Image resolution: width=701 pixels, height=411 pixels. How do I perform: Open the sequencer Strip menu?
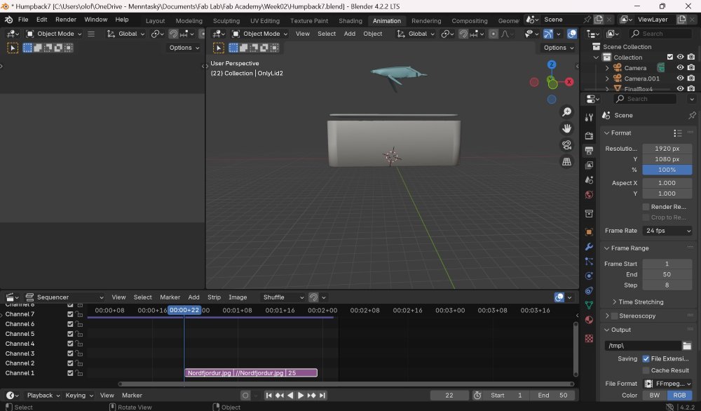214,297
